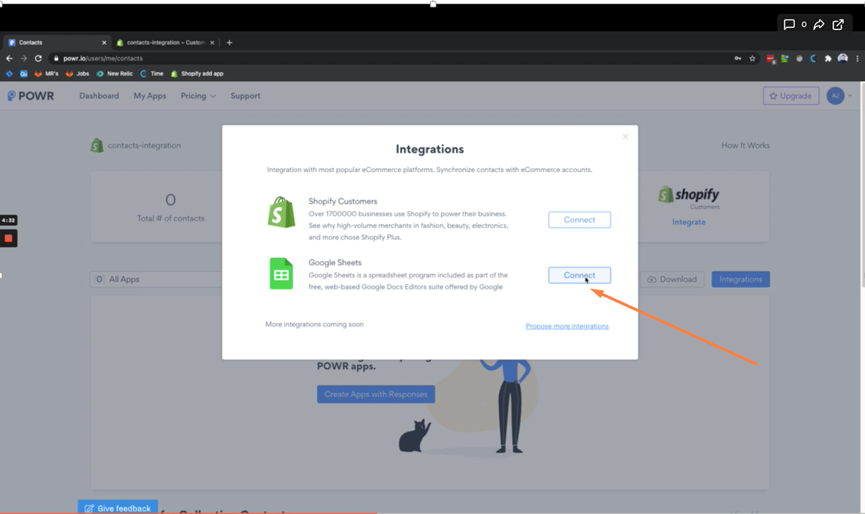Open the Jobs bookmark
This screenshot has height=514, width=865.
click(77, 73)
